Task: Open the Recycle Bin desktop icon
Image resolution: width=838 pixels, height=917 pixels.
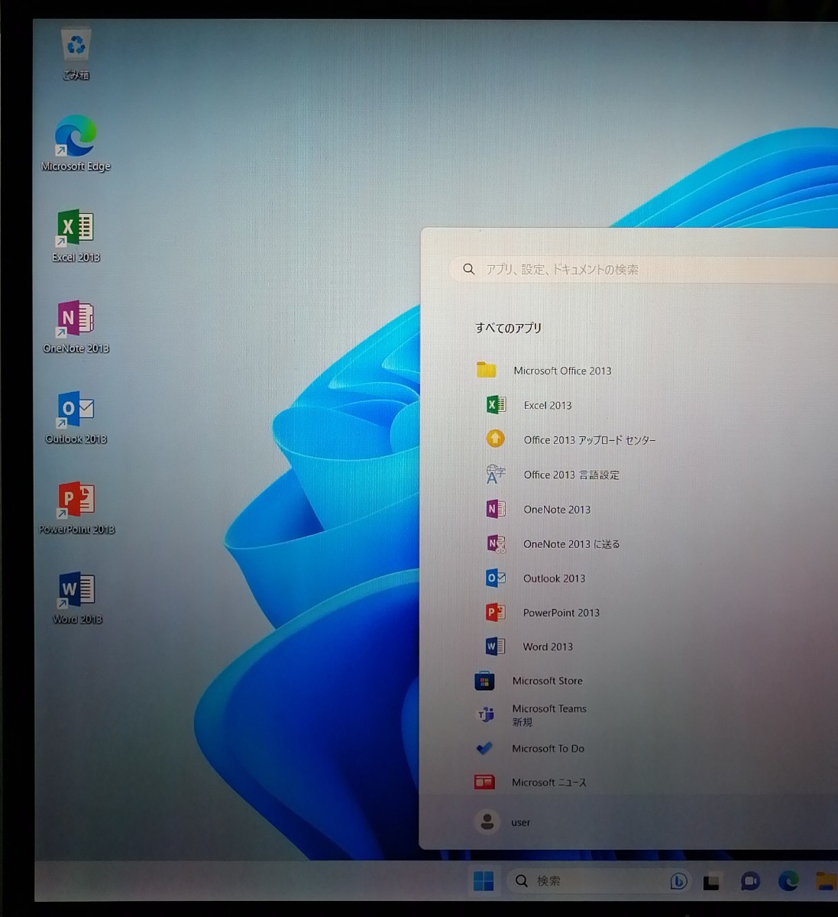Action: (x=76, y=53)
